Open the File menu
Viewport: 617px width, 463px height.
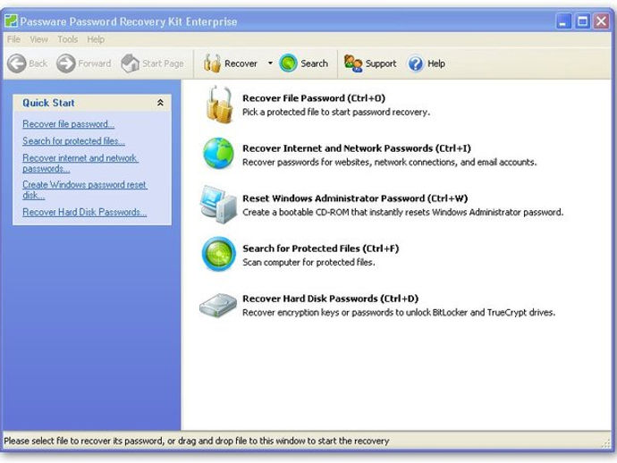pyautogui.click(x=13, y=39)
